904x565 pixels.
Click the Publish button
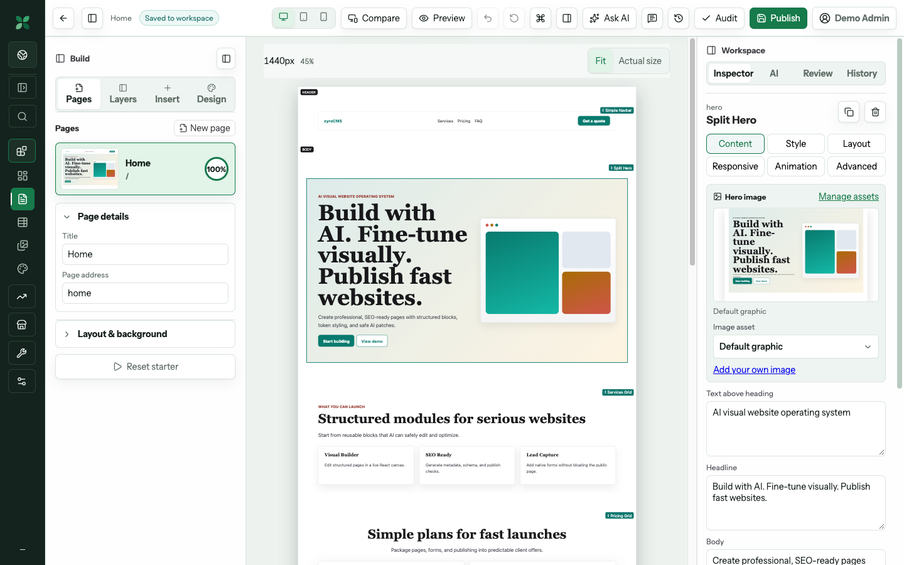(x=778, y=18)
